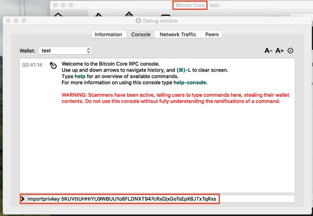Zoom the Debug window with green button
Viewport: 313px width, 216px height.
point(24,21)
